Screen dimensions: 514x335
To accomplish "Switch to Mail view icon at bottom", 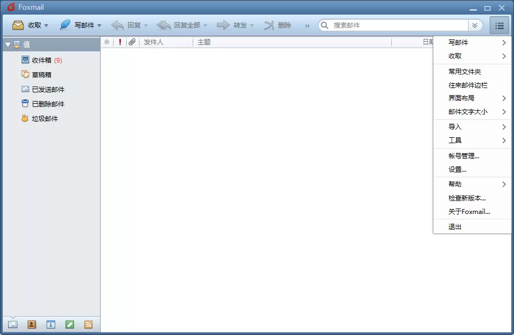I will click(x=13, y=325).
